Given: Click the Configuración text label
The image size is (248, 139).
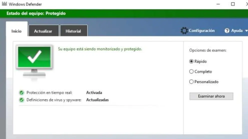Looking at the screenshot, I should click(202, 30).
